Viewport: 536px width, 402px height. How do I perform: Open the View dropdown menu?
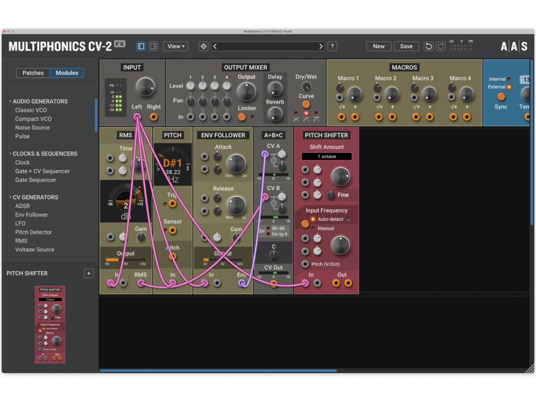[175, 46]
